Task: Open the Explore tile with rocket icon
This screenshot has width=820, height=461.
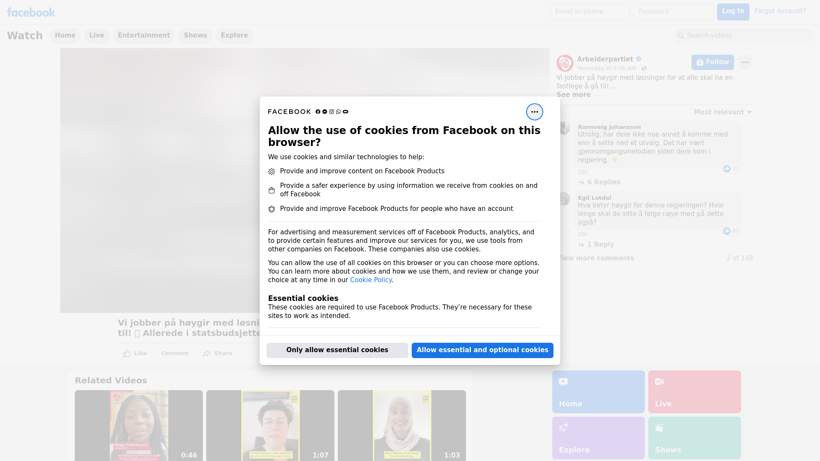Action: point(598,438)
